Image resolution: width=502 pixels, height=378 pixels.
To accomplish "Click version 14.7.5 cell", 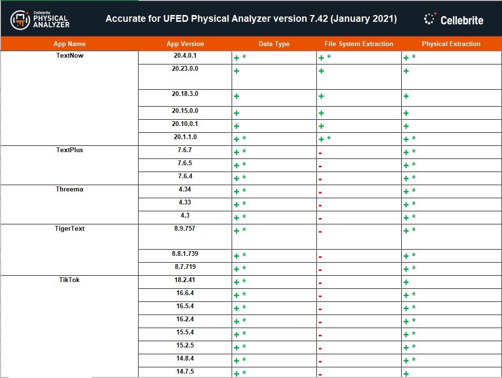I will click(185, 372).
